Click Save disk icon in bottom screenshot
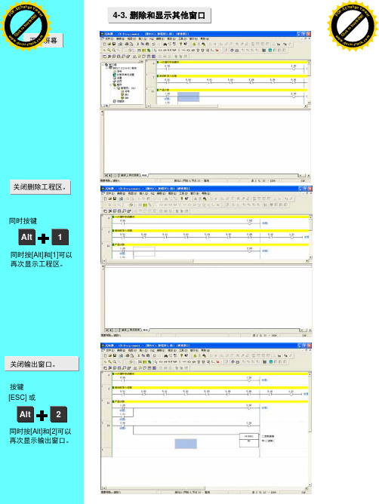 [115, 356]
